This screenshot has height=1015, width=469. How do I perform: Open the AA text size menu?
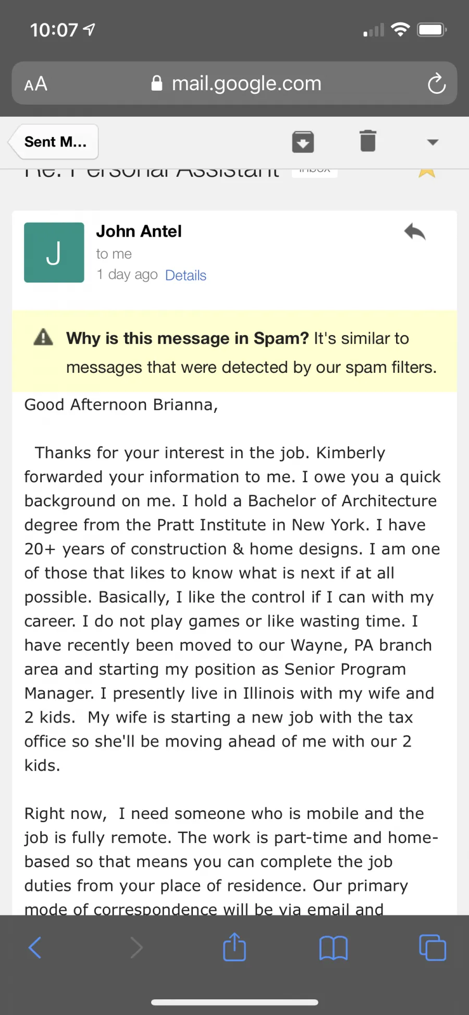35,84
